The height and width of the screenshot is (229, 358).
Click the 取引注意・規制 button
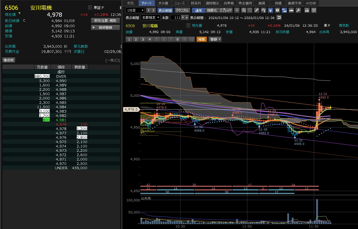click(x=105, y=21)
